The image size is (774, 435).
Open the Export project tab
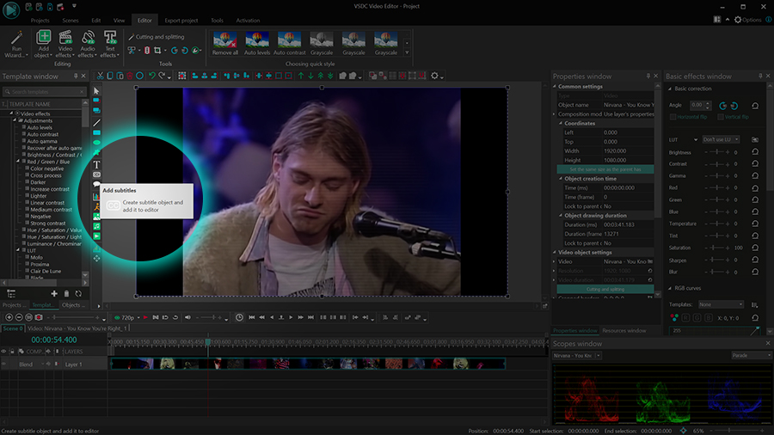click(181, 21)
